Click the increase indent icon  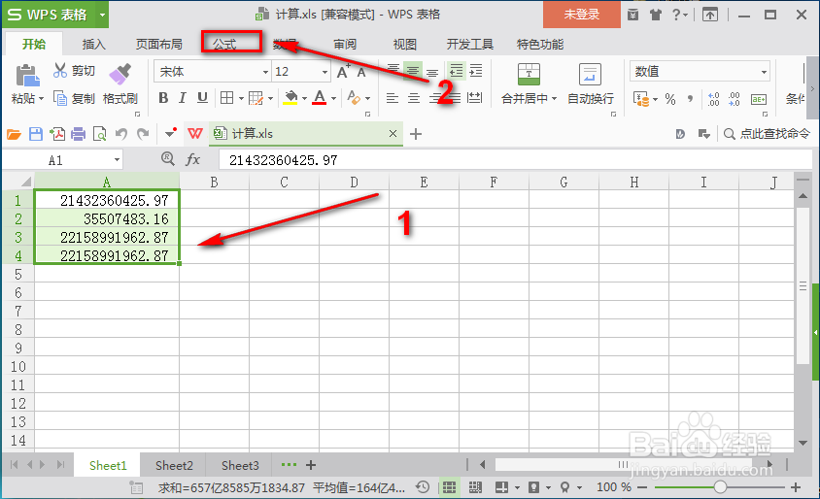click(x=476, y=71)
